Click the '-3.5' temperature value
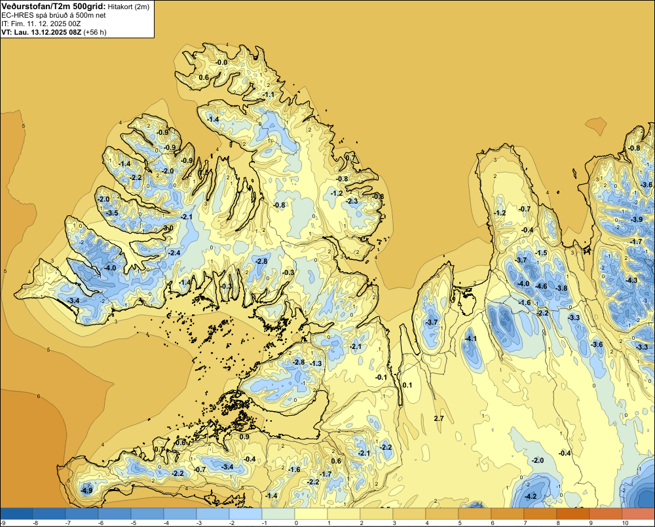This screenshot has width=655, height=527. click(x=112, y=213)
